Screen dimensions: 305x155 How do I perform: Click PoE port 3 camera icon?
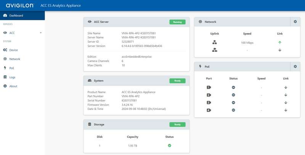(209, 103)
